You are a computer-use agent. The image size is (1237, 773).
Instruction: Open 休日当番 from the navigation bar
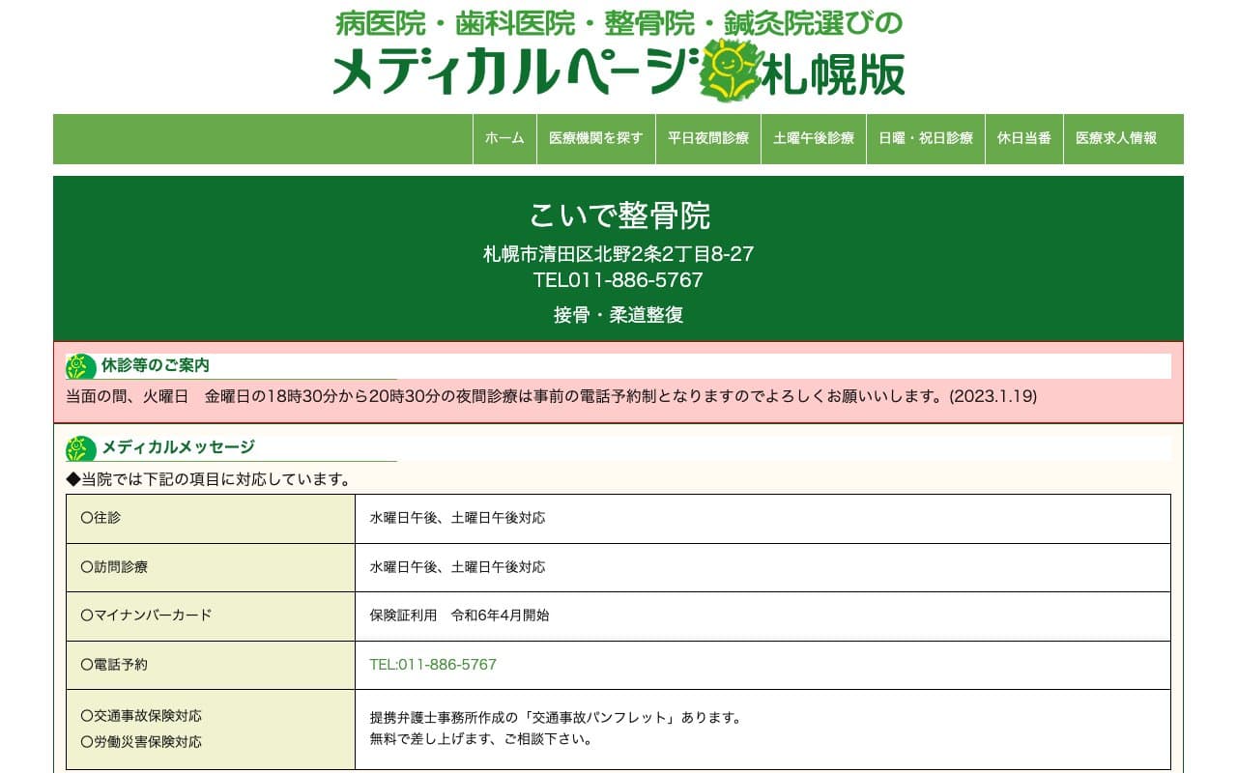point(1023,138)
